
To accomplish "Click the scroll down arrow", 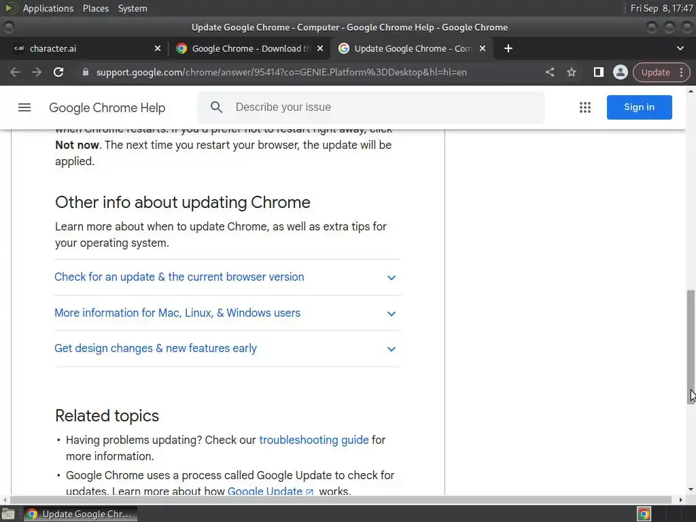I will (691, 489).
